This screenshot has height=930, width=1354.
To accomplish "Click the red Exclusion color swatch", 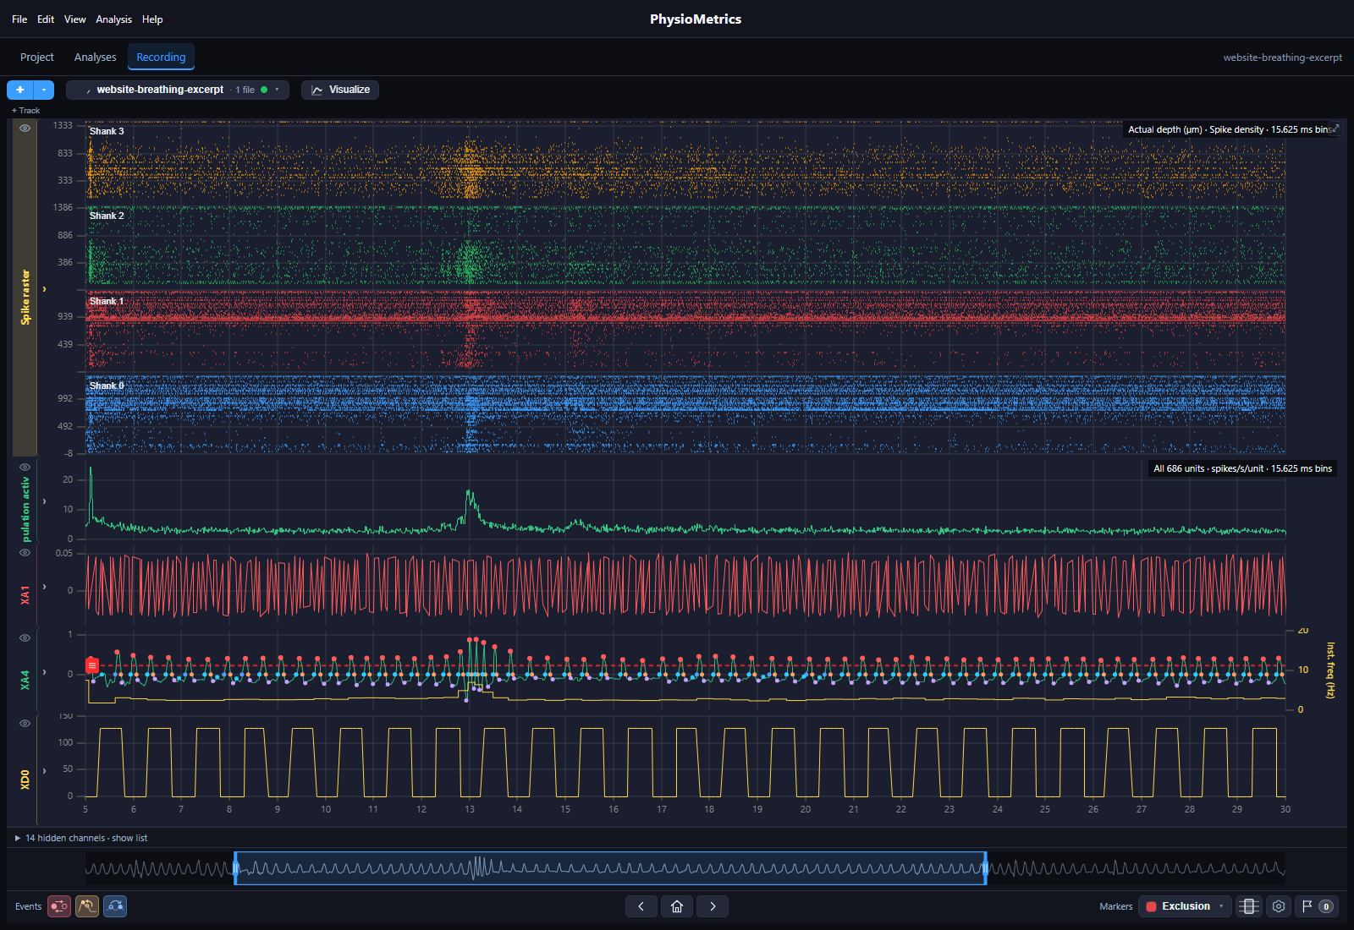I will click(x=1151, y=906).
